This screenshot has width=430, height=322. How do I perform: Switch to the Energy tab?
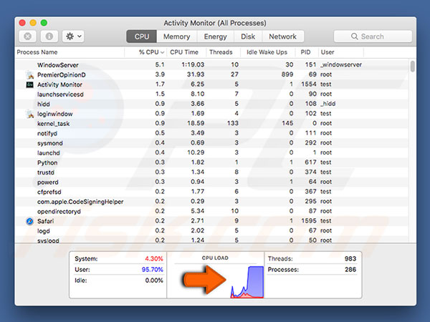(216, 36)
